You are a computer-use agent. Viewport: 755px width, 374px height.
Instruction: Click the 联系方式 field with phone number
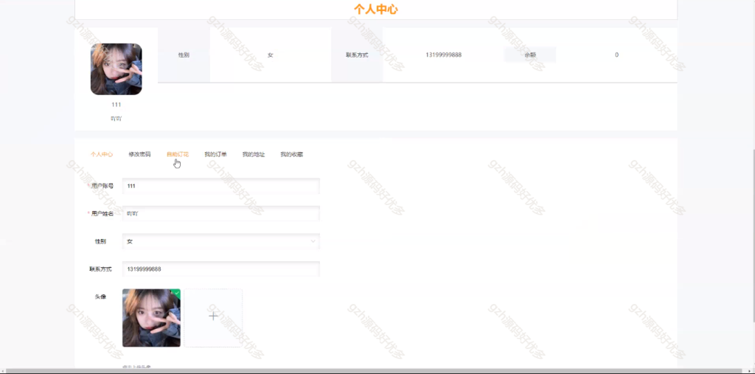point(221,269)
